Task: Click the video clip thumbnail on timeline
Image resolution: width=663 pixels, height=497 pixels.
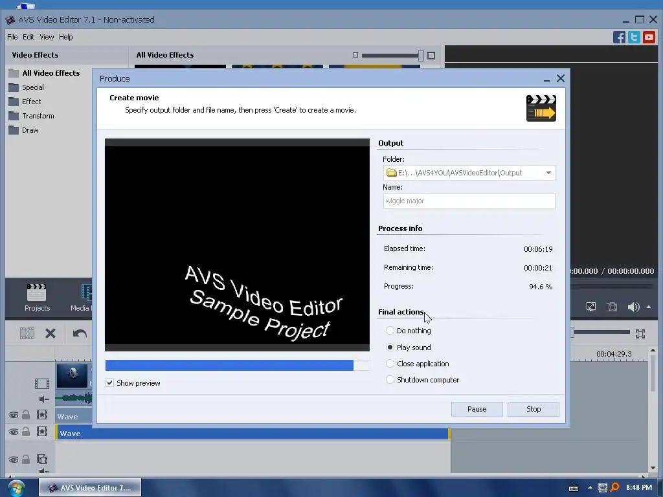Action: point(73,376)
